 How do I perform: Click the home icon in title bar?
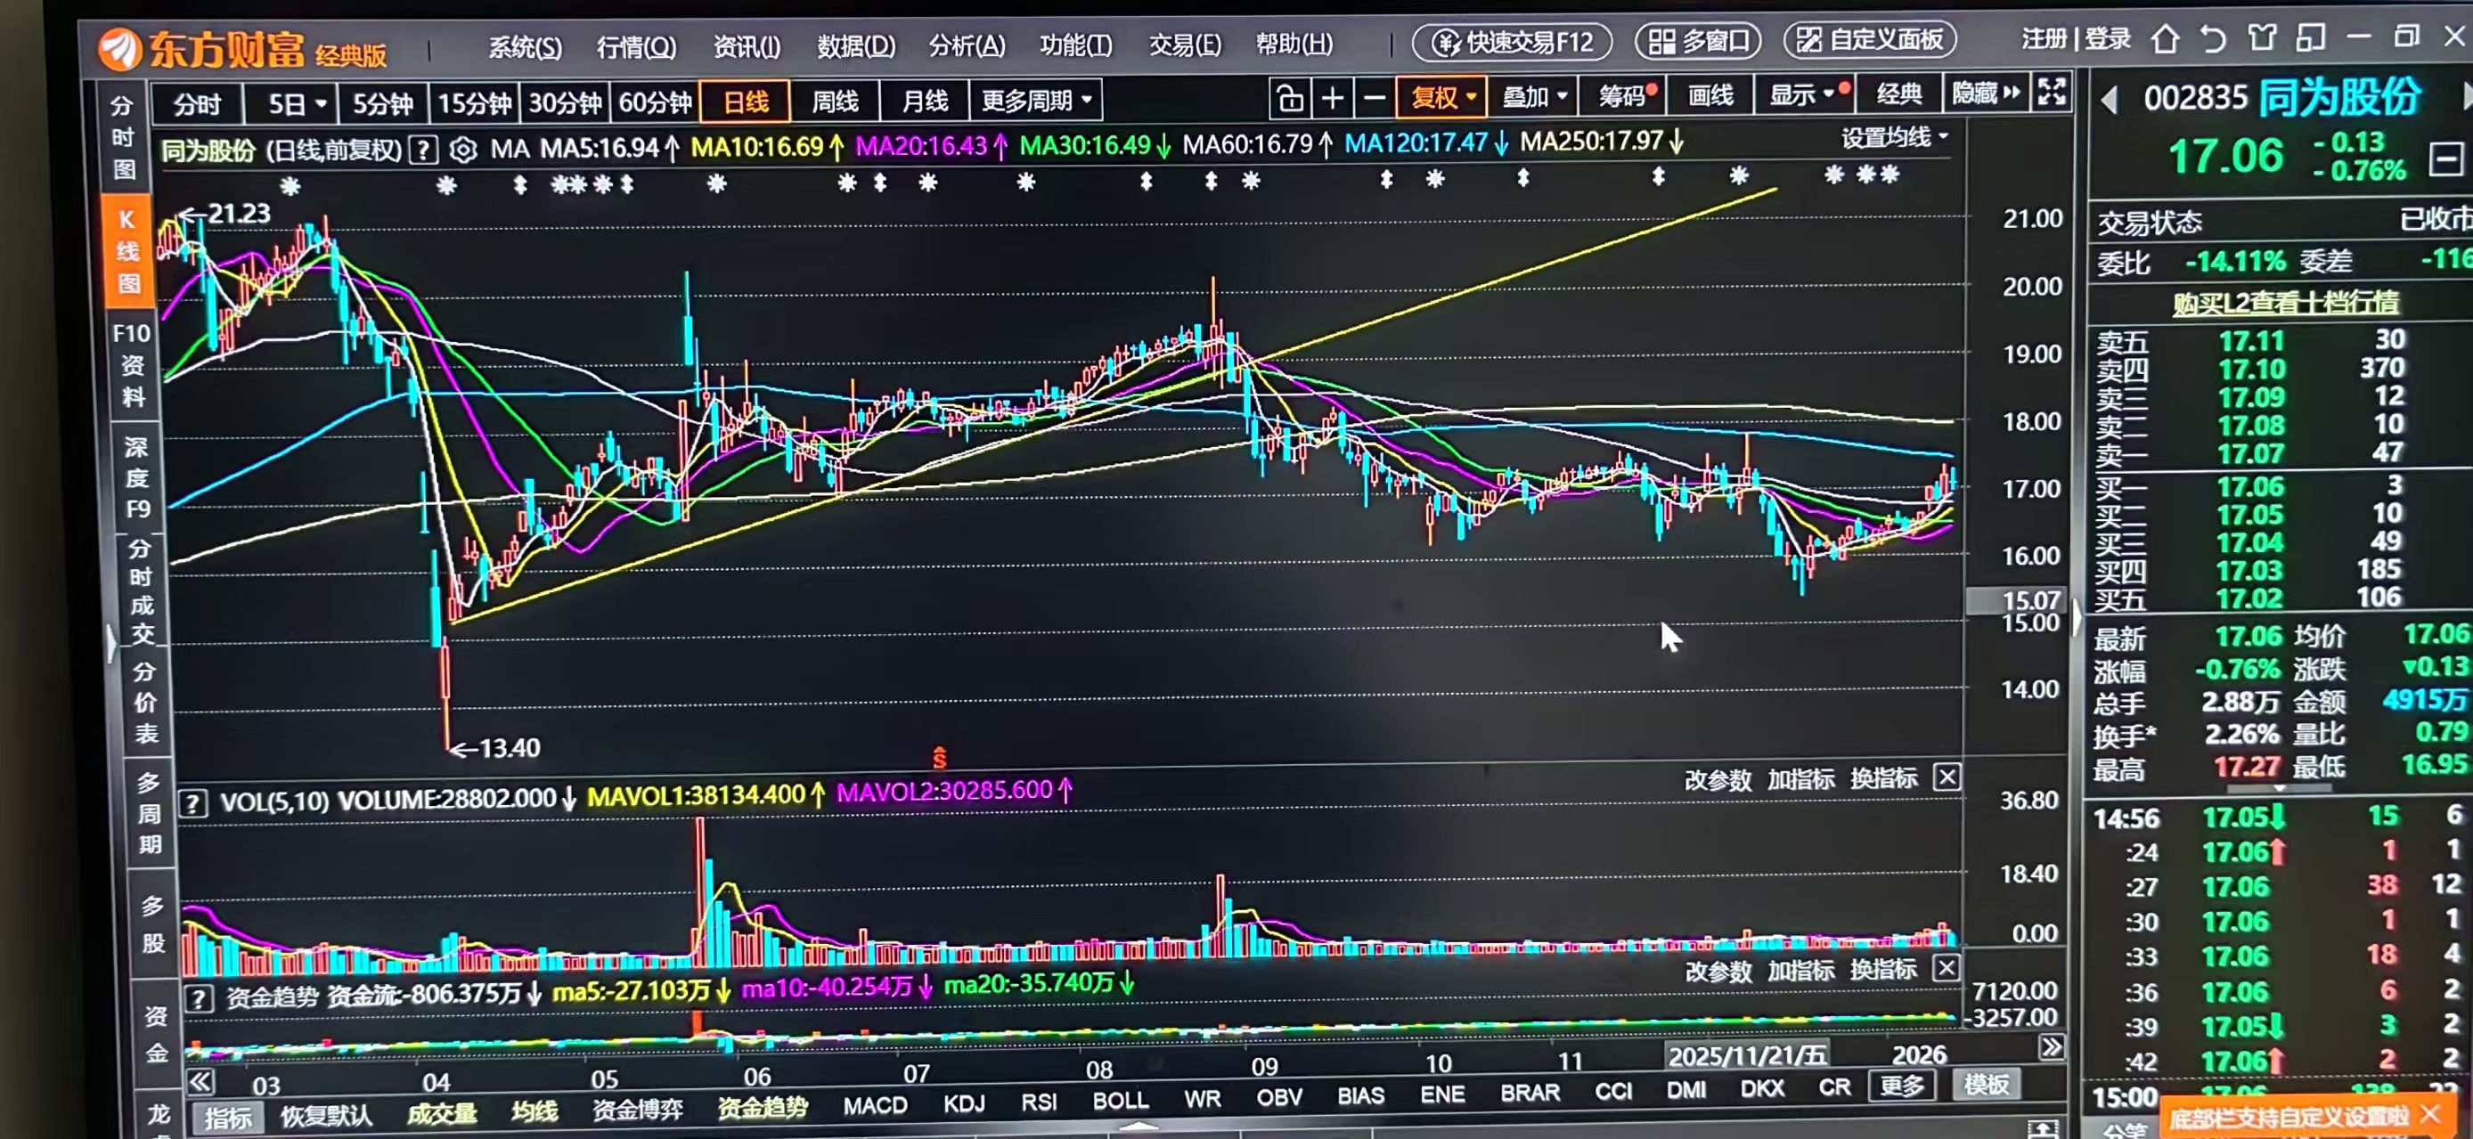pyautogui.click(x=2165, y=40)
